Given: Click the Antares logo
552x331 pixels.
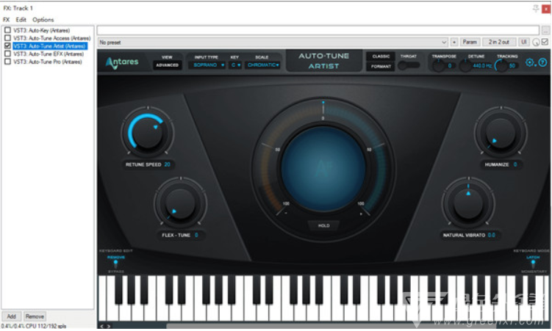Looking at the screenshot, I should (122, 62).
